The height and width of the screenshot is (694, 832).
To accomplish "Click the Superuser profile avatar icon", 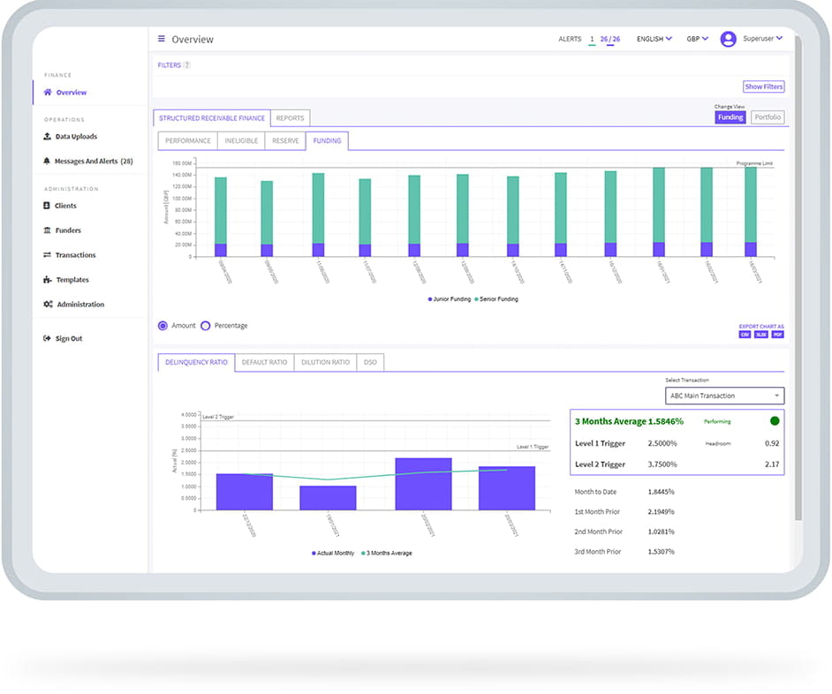I will click(728, 39).
